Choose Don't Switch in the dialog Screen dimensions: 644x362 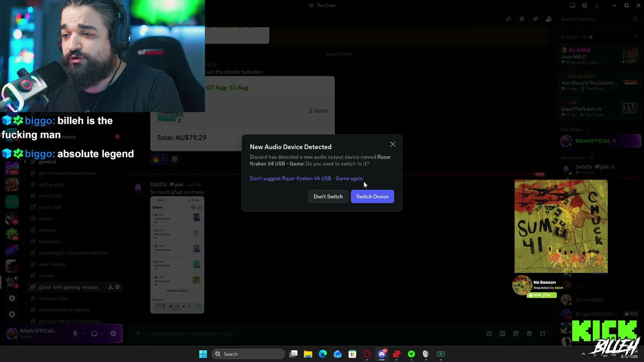(328, 197)
